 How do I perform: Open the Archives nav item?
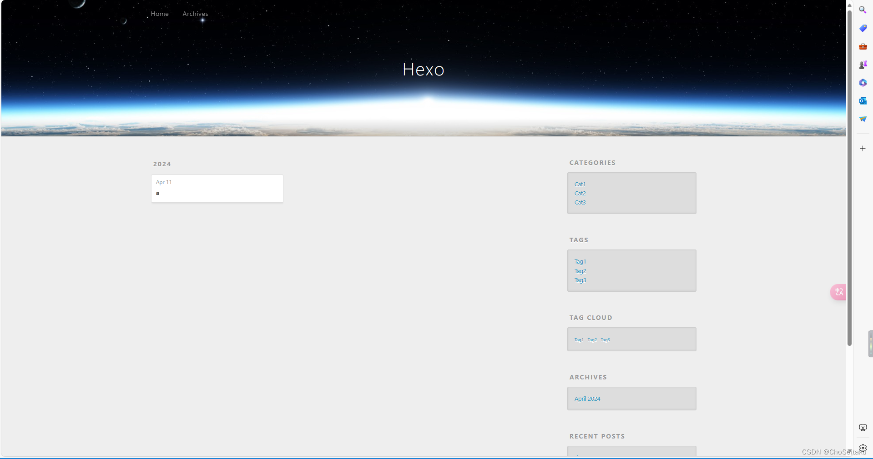click(195, 14)
